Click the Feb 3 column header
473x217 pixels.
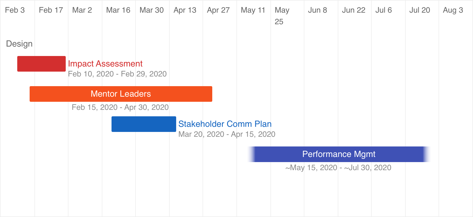click(15, 10)
